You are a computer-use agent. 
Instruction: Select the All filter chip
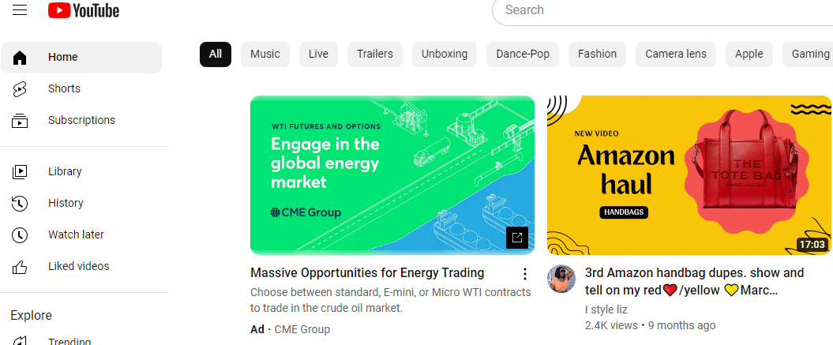pyautogui.click(x=216, y=54)
